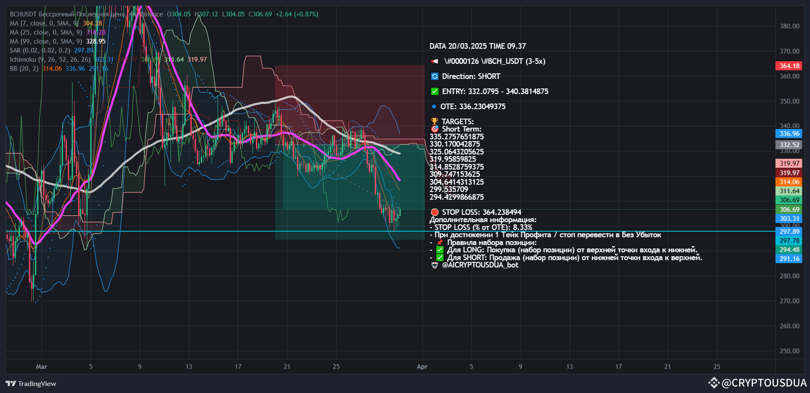Click the robot icon beside @AICRYPTOUSDUA_bot
The height and width of the screenshot is (393, 810).
point(435,265)
